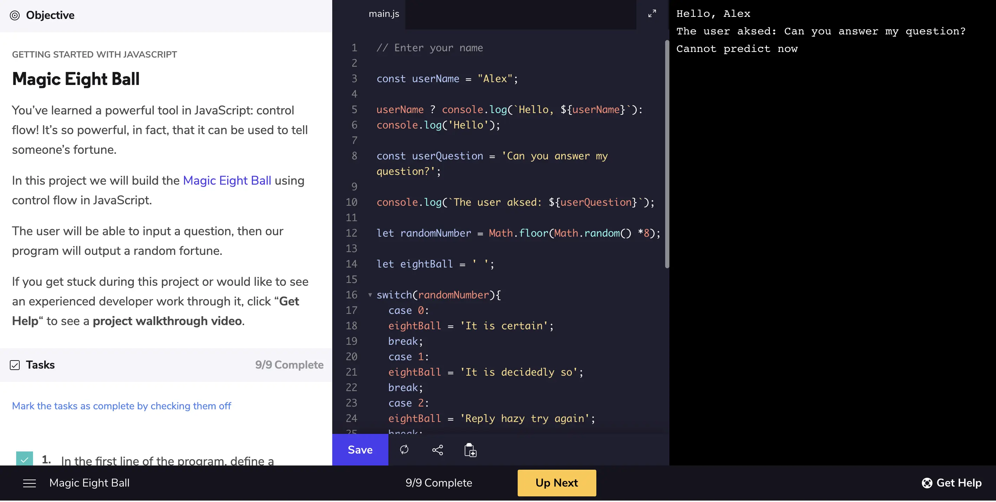Click the Objective section header
Viewport: 996px width, 502px height.
pyautogui.click(x=166, y=15)
